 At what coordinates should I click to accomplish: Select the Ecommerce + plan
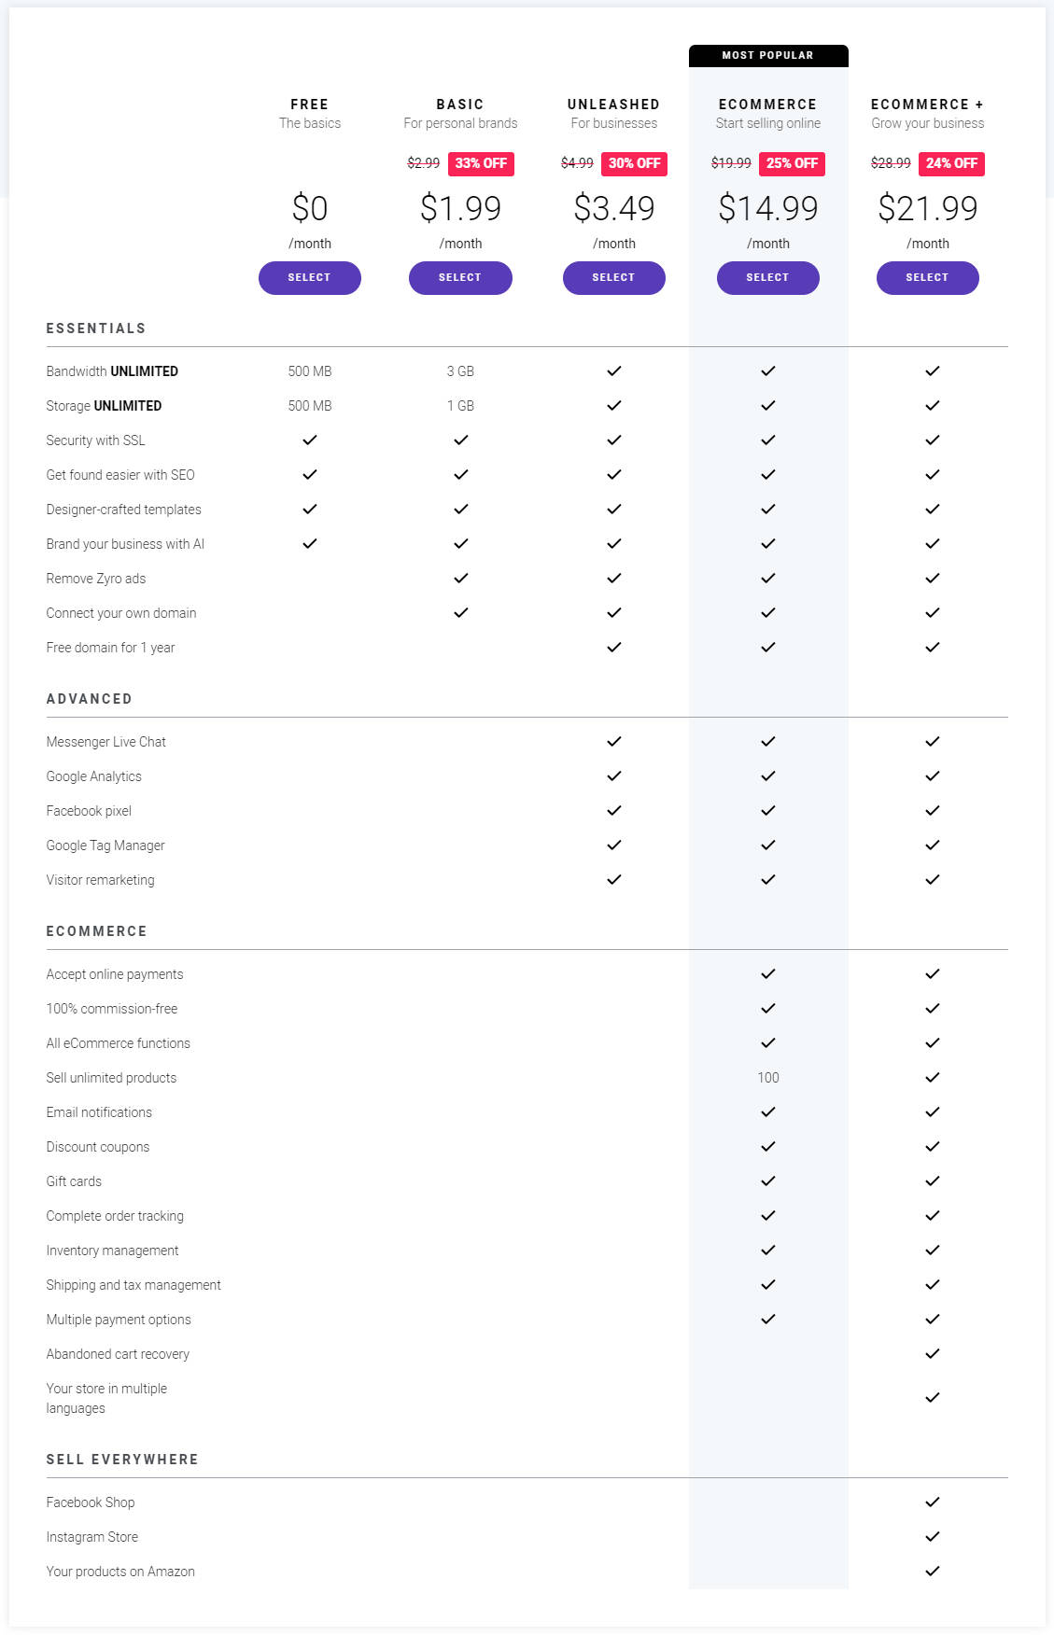927,277
